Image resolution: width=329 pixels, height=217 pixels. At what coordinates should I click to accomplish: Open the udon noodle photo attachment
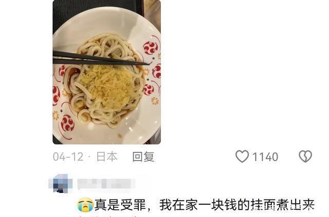click(106, 72)
